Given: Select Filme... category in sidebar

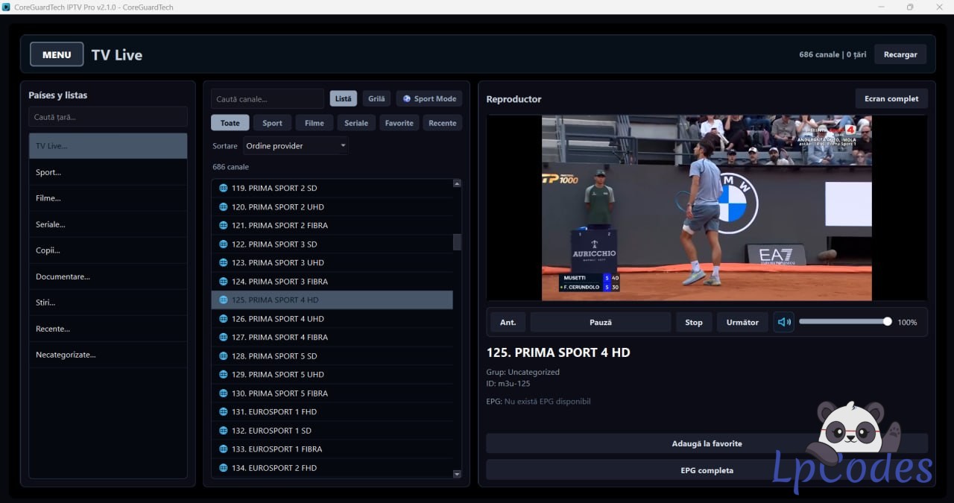Looking at the screenshot, I should 108,198.
